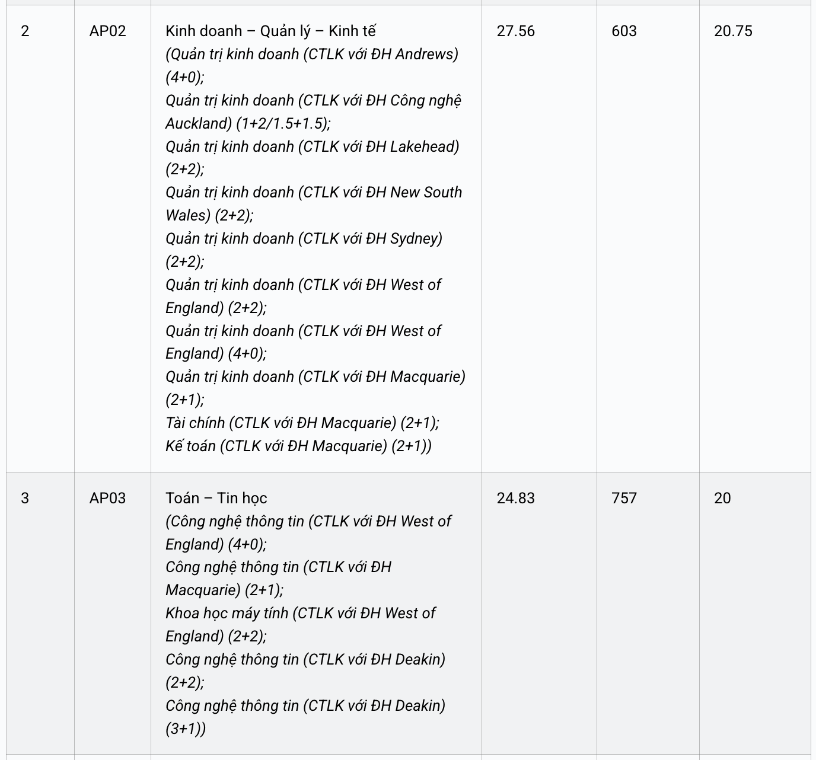
Task: Select the "Toán – Tin học" heading
Action: 216,498
